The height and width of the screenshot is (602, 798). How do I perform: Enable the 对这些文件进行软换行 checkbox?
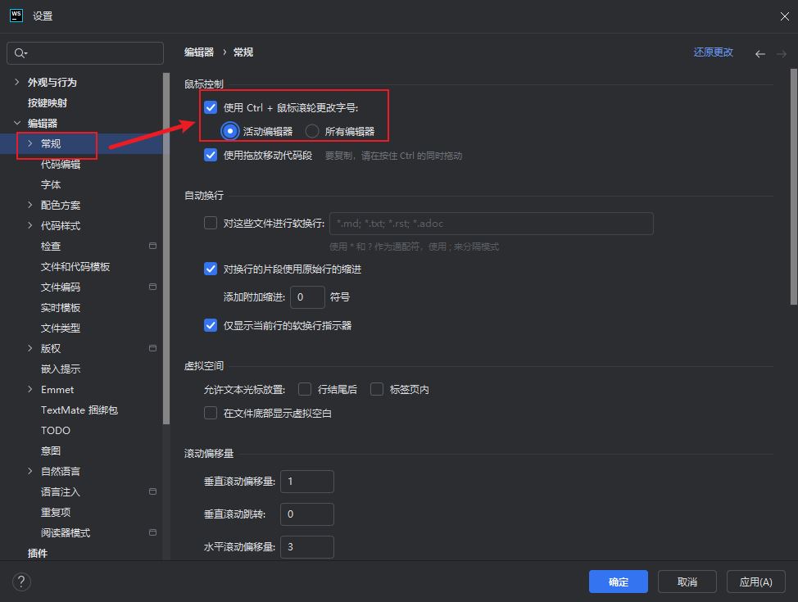coord(211,223)
